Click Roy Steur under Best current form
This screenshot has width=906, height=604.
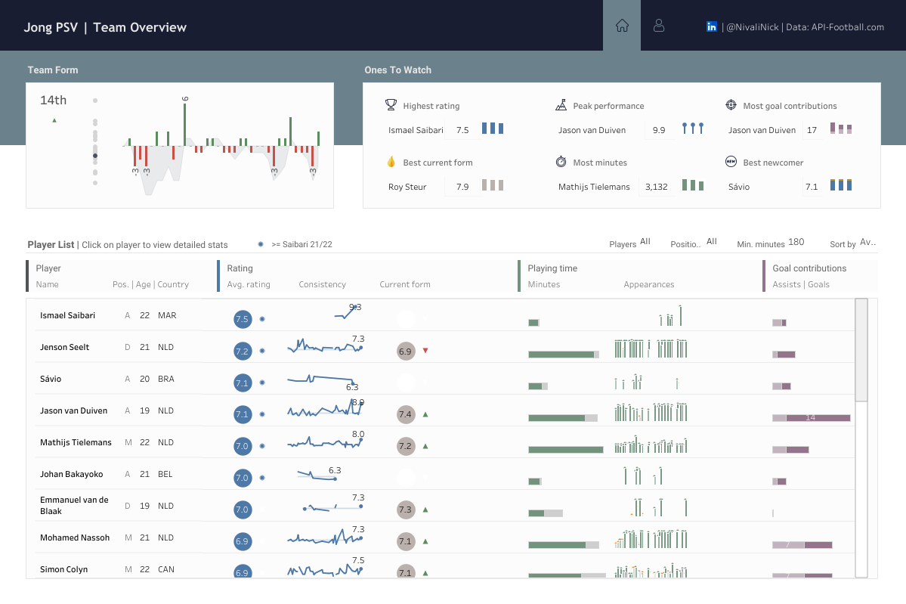click(407, 187)
